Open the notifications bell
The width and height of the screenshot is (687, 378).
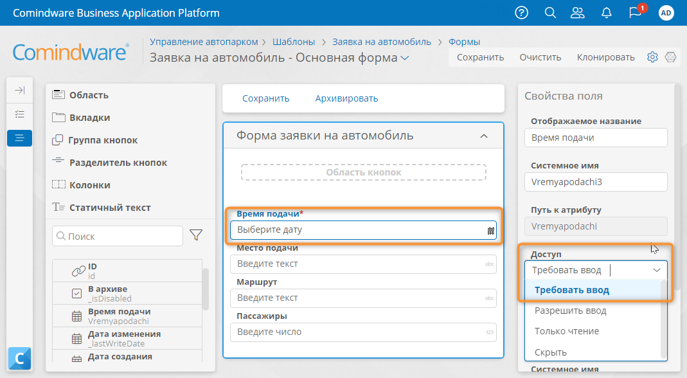coord(607,13)
